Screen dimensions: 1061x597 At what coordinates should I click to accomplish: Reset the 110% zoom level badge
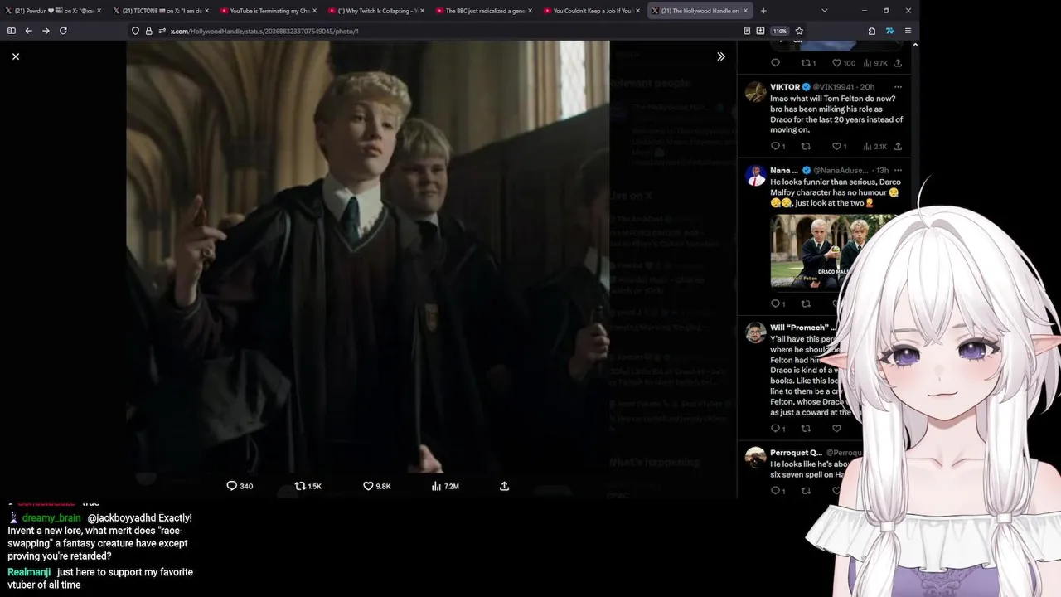tap(779, 31)
